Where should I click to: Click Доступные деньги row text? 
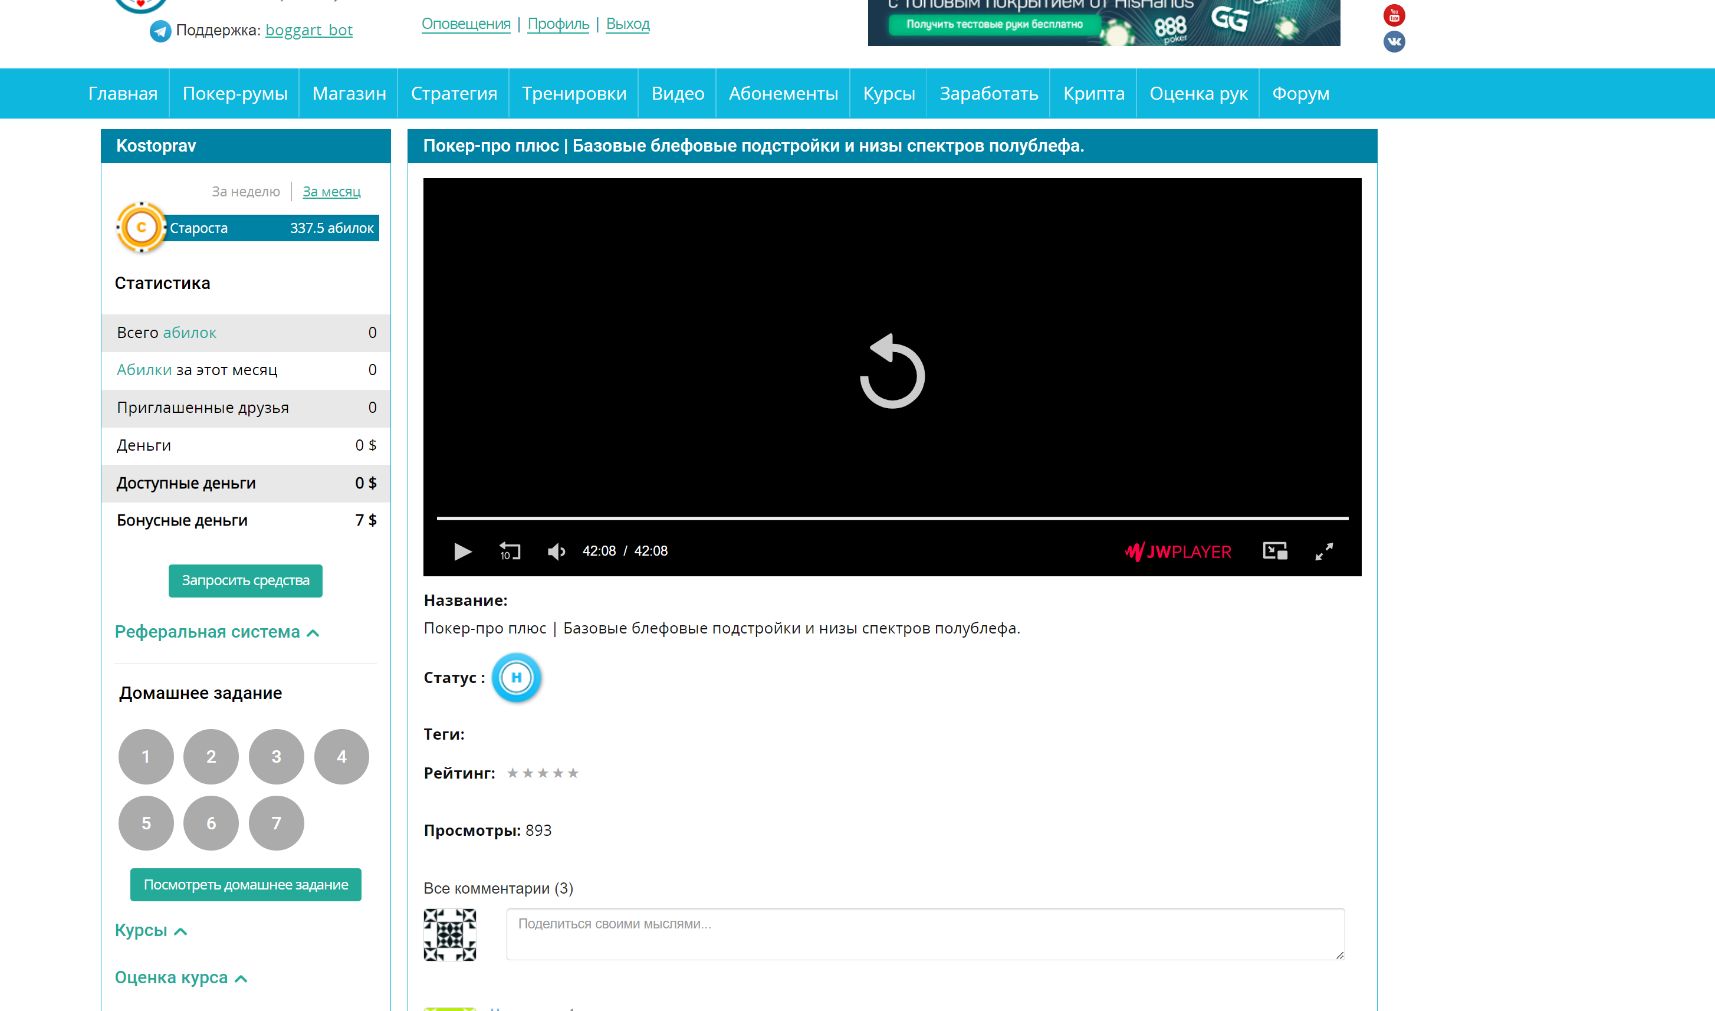[186, 484]
